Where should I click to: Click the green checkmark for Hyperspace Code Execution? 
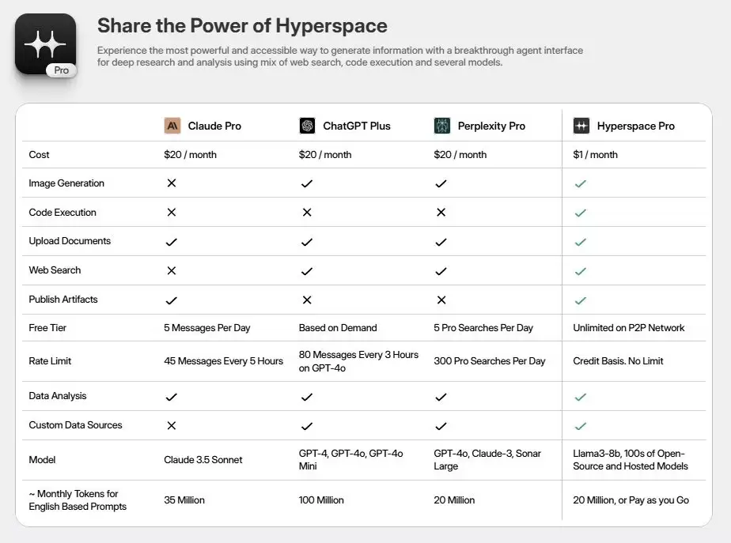[x=580, y=212]
